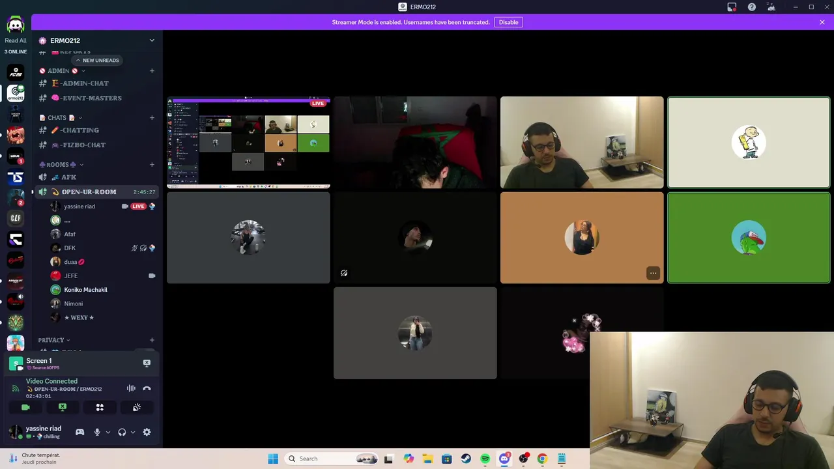Select DFK in voice member list
Screen dimensions: 834x469
[x=103, y=248]
